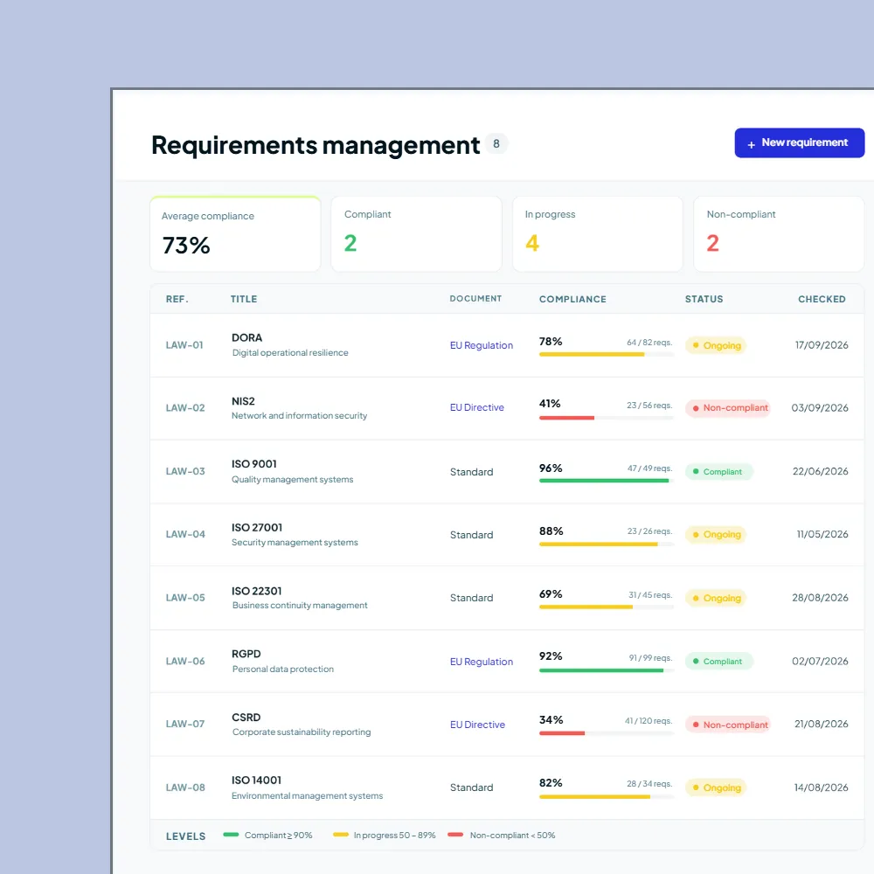Open EU Directive link in CSRD row
This screenshot has width=874, height=874.
pyautogui.click(x=477, y=725)
